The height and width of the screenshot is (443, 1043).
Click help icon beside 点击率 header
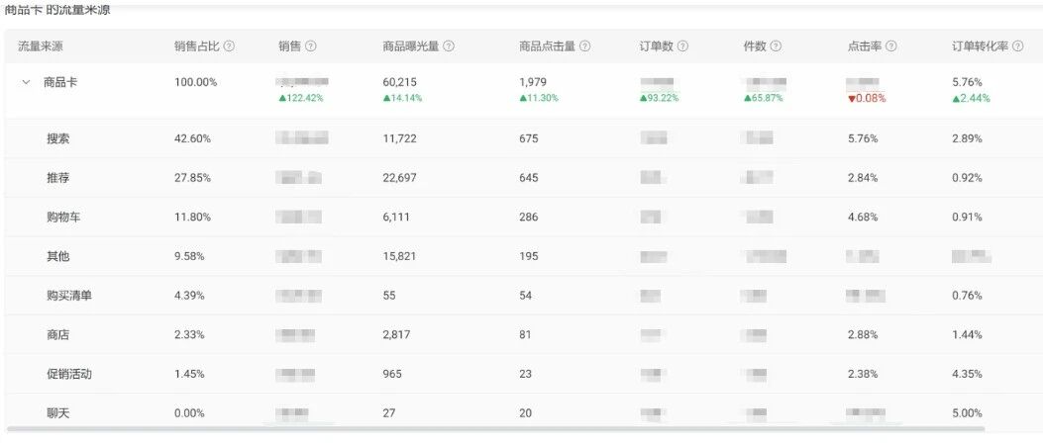point(891,46)
